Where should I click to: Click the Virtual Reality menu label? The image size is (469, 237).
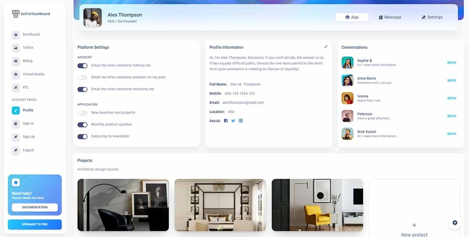[x=33, y=75]
